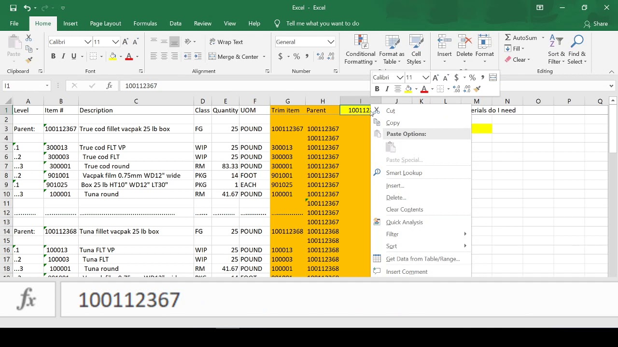Choose Smart Lookup in context menu

pos(421,173)
